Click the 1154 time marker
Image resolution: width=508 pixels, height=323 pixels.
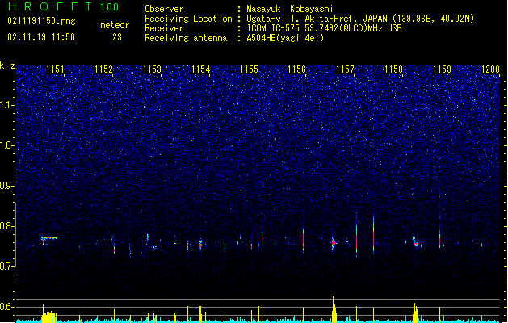point(200,69)
